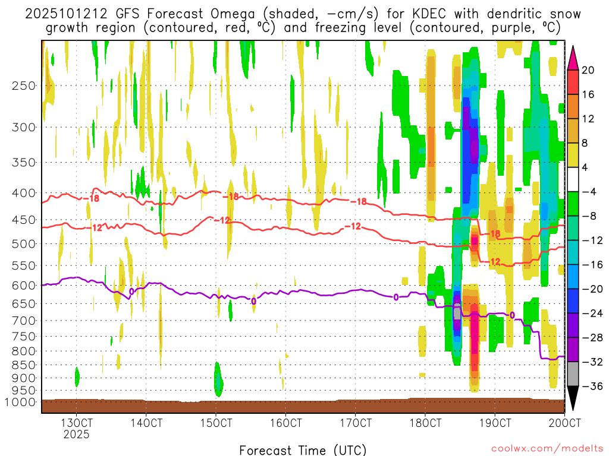
Task: Click the -16 value on the color scale
Action: pyautogui.click(x=592, y=265)
